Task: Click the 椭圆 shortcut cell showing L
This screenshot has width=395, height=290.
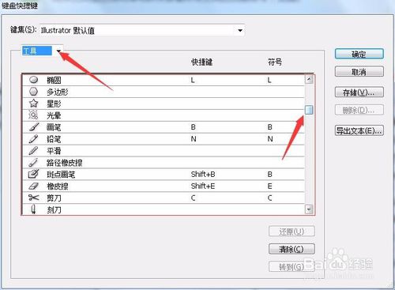Action: 193,80
